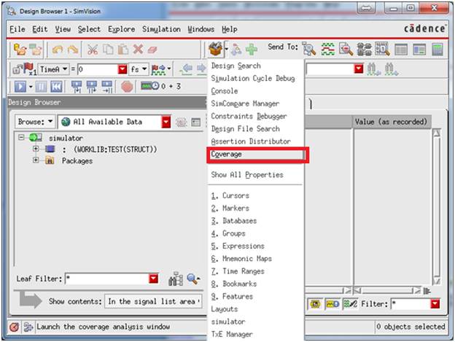Toggle the second yellow signal type filter
455x342 pixels.
(332, 304)
